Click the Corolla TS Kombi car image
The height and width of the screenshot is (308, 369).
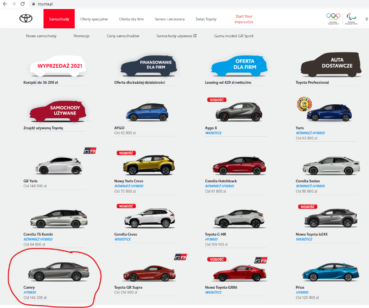click(59, 219)
